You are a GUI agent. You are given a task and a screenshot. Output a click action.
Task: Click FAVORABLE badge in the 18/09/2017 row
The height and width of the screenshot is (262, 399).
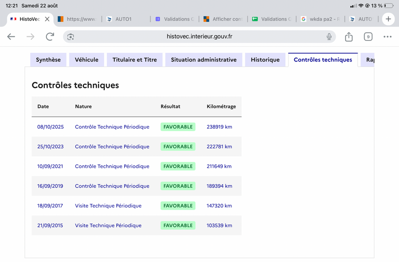(178, 206)
